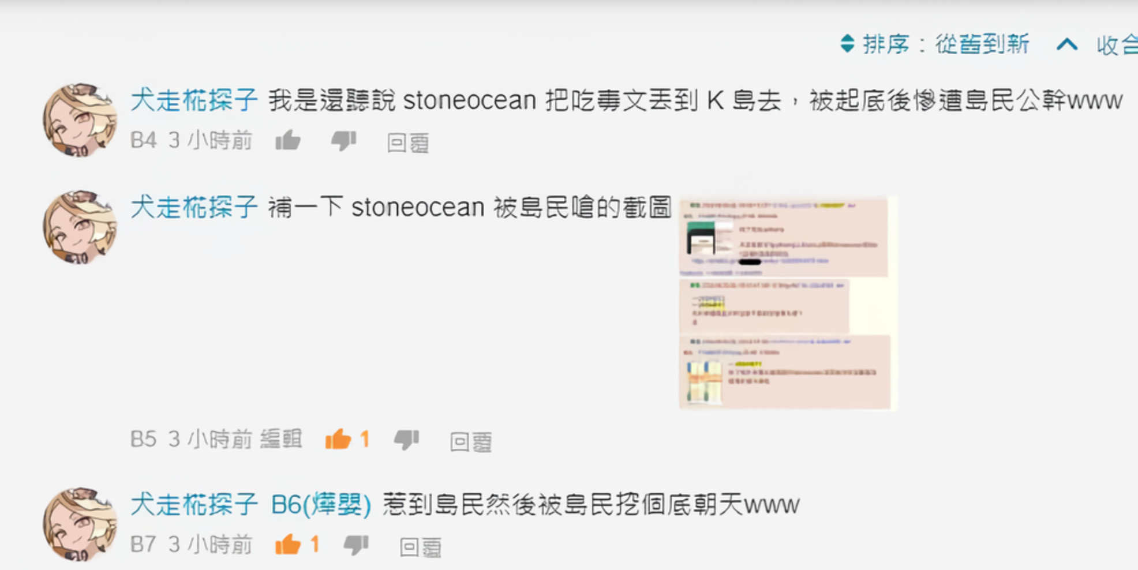Click the avatar on comment B7
This screenshot has width=1138, height=570.
click(80, 524)
